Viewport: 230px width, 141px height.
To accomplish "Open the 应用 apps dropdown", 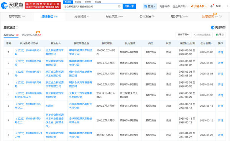I will coord(150,6).
